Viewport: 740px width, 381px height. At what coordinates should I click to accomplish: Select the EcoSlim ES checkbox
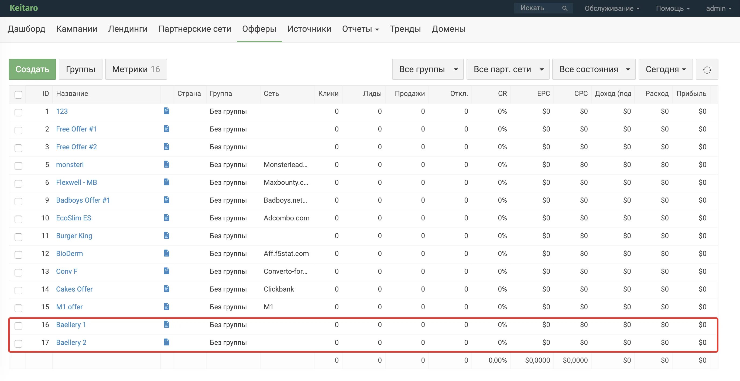(x=18, y=219)
